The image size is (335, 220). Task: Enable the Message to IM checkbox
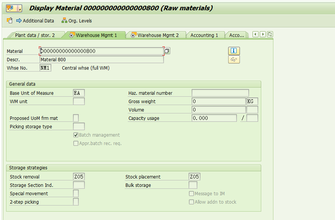click(x=192, y=193)
